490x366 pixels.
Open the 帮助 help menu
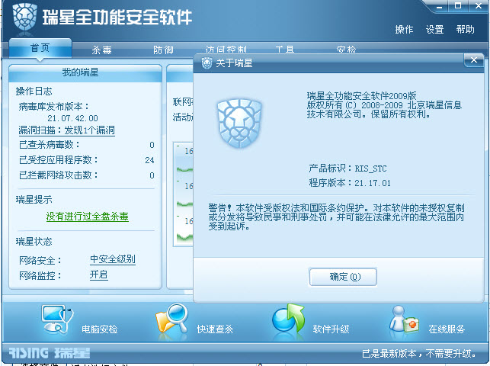pos(465,30)
